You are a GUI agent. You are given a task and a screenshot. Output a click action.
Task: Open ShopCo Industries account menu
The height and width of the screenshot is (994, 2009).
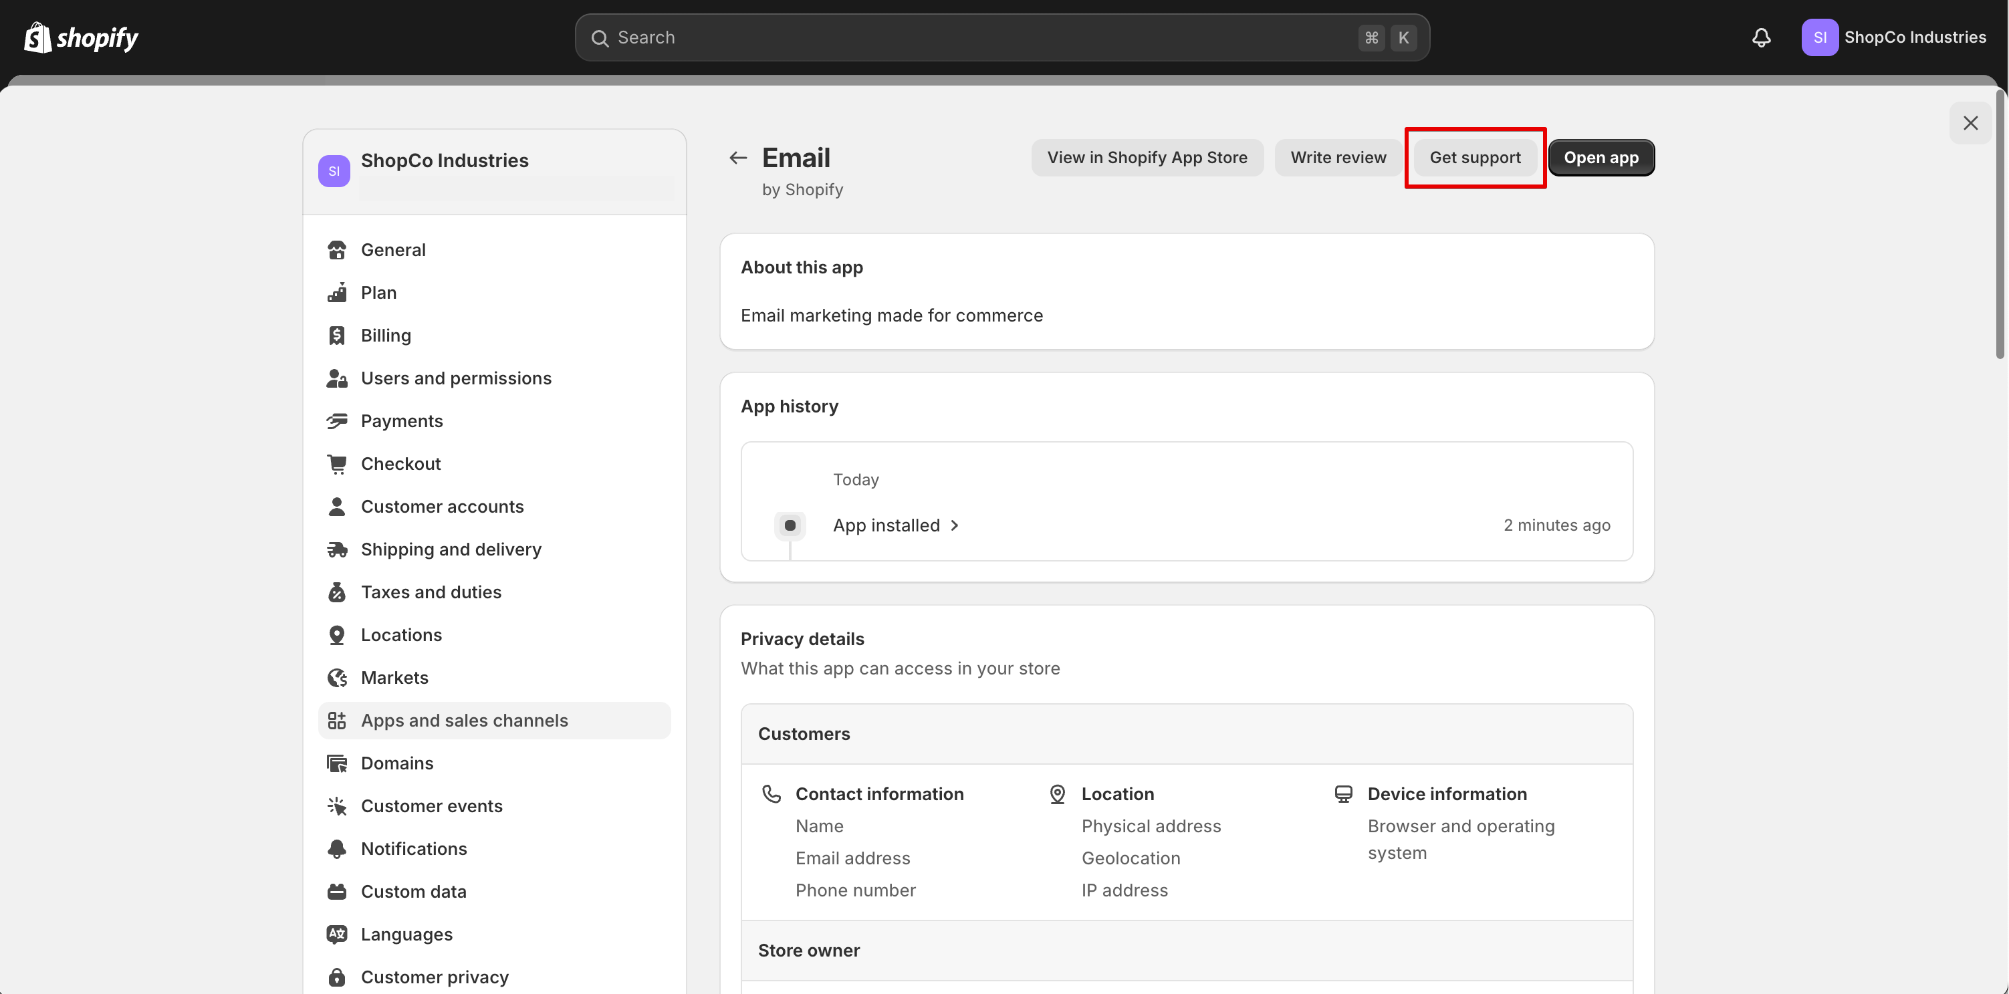pos(1893,37)
